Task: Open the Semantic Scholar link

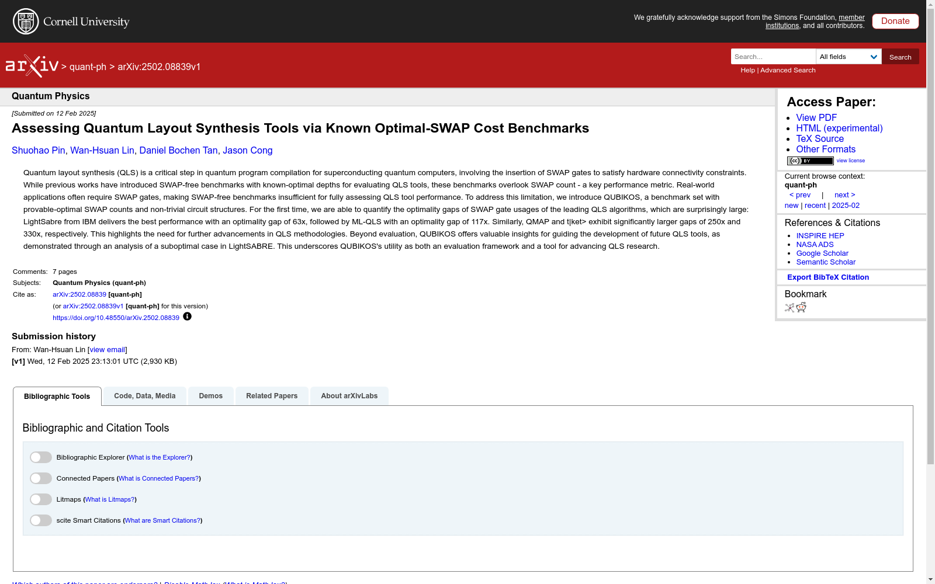Action: (x=826, y=262)
